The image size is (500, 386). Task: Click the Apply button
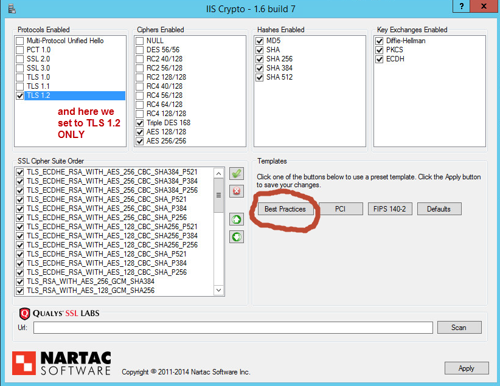(467, 368)
